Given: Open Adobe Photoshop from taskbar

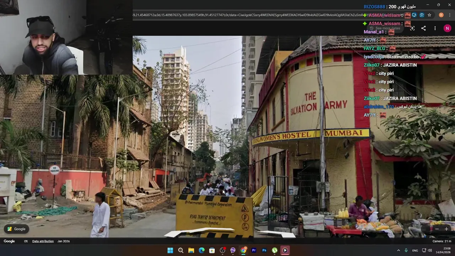Looking at the screenshot, I should [x=264, y=250].
